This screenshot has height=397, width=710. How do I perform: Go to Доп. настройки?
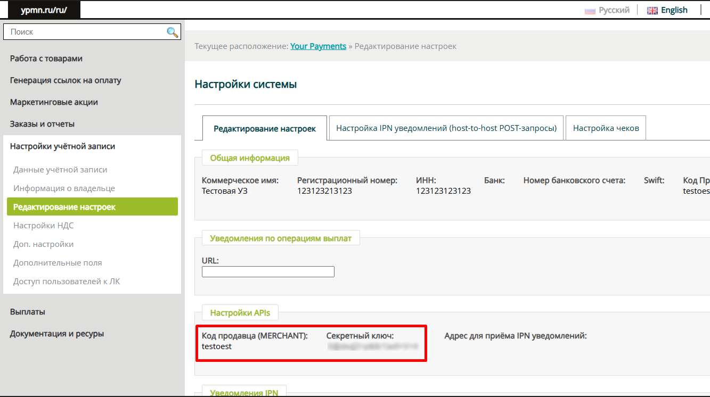click(43, 244)
